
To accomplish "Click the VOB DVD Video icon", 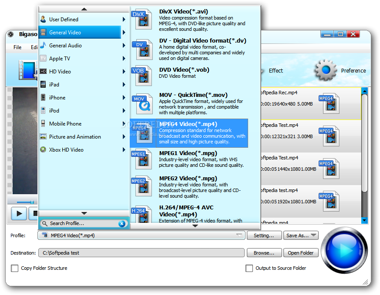I will point(142,76).
